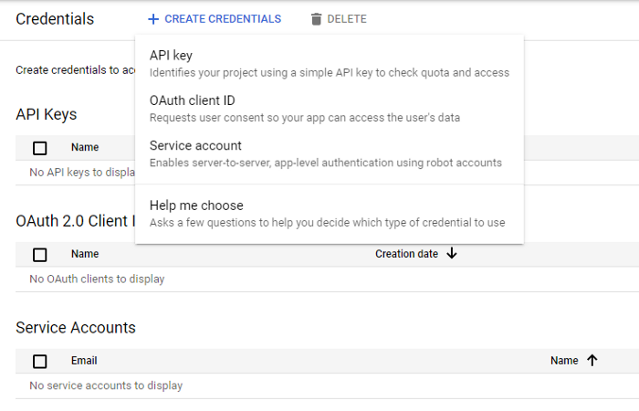Click the Email column header
This screenshot has height=411, width=639.
tap(84, 361)
